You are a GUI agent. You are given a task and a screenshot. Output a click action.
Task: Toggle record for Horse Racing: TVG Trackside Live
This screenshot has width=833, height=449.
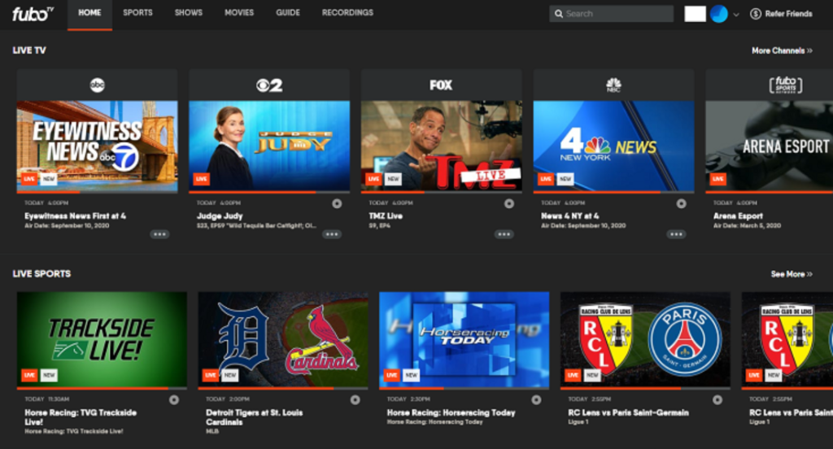click(174, 400)
